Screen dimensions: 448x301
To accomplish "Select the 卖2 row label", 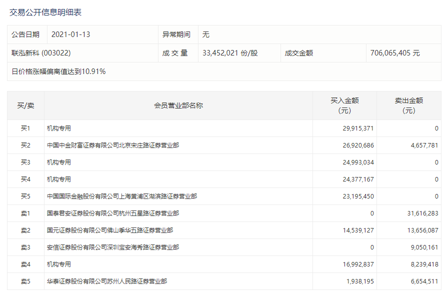I will point(25,230).
